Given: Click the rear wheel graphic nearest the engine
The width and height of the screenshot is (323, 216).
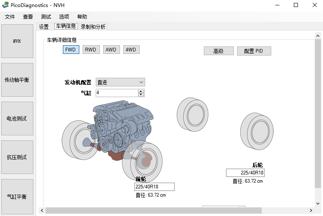Looking at the screenshot, I should click(x=192, y=114).
